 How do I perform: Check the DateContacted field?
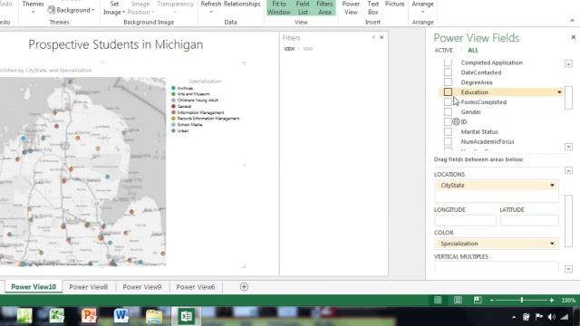[x=448, y=72]
